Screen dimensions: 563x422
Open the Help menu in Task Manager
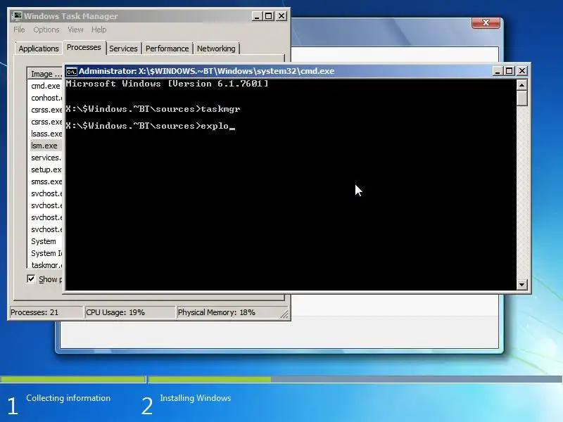pyautogui.click(x=99, y=30)
